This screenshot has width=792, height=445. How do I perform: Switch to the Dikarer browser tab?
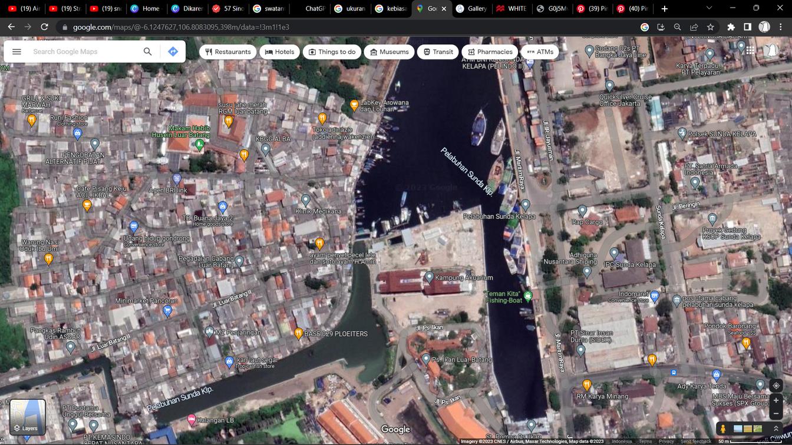tap(186, 8)
